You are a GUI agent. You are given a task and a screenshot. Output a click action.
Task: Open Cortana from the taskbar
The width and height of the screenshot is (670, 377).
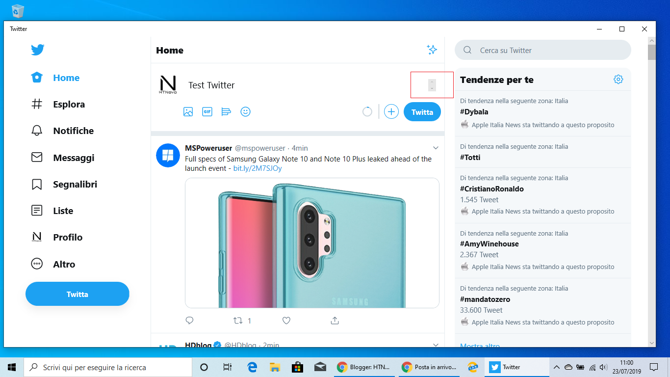(x=204, y=367)
